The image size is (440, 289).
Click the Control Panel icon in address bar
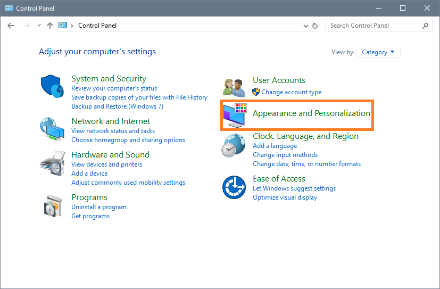(63, 25)
